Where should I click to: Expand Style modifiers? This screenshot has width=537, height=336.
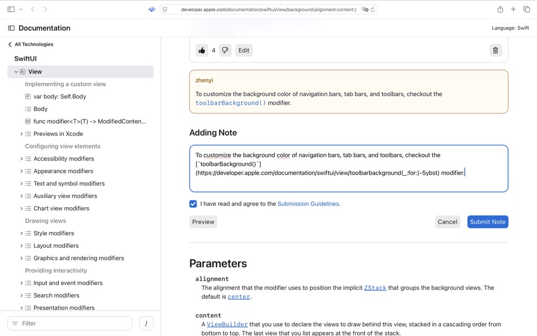coord(21,233)
